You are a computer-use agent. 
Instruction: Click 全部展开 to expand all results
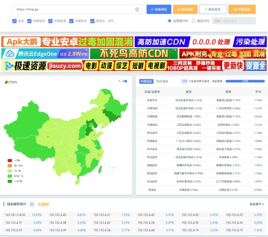tap(257, 204)
